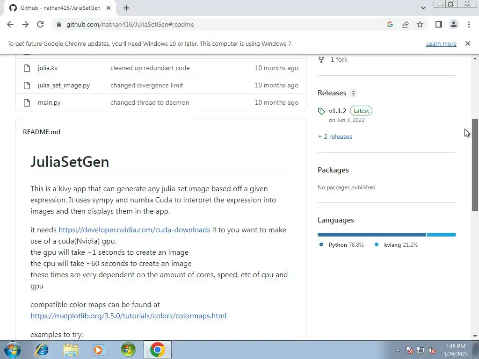Screen dimensions: 479x359
Task: Open the Windows Start menu
Action: [13, 350]
